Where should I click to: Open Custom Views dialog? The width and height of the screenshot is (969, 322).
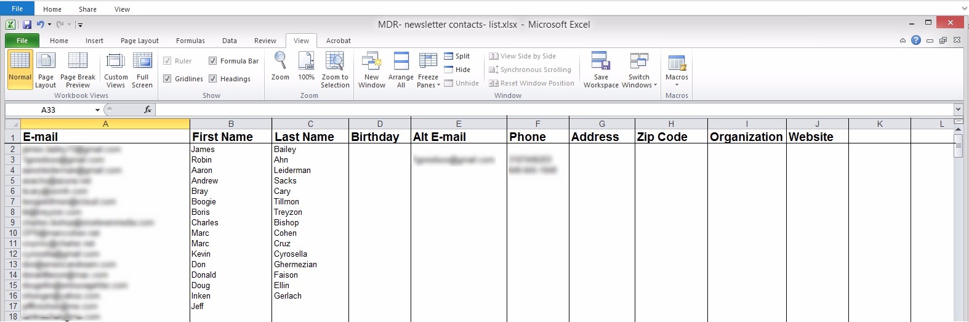pos(116,70)
